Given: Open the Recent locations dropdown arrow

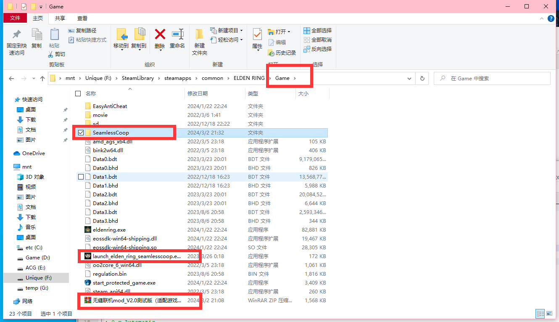Looking at the screenshot, I should (33, 79).
